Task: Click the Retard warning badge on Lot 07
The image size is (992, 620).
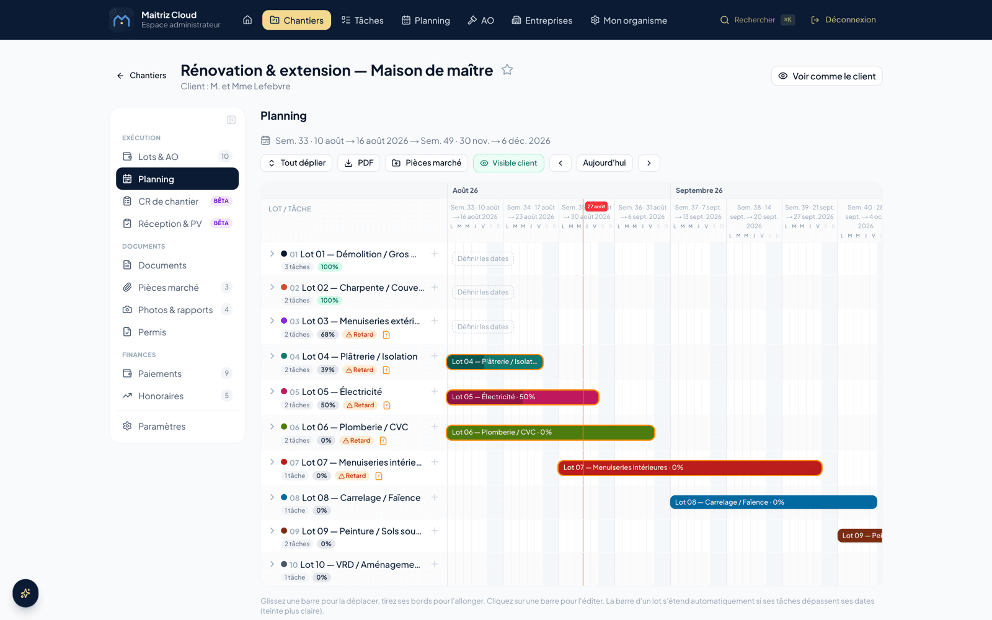Action: pos(352,476)
